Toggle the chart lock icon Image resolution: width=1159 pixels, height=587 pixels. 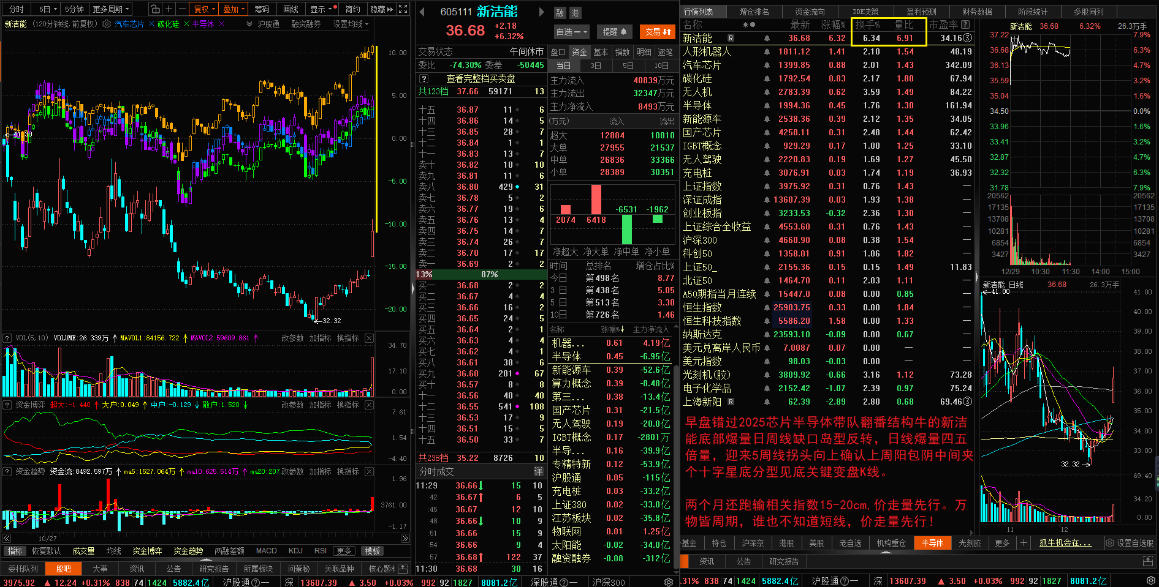tap(156, 9)
